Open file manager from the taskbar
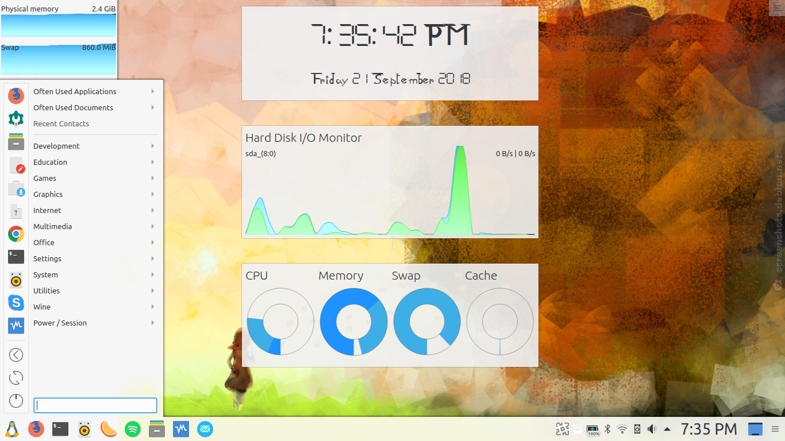This screenshot has height=441, width=785. tap(157, 429)
